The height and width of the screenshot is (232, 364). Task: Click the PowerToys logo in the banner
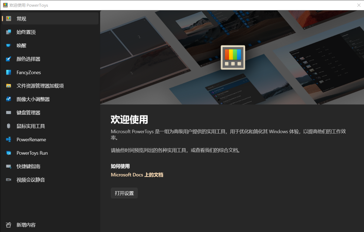[233, 57]
